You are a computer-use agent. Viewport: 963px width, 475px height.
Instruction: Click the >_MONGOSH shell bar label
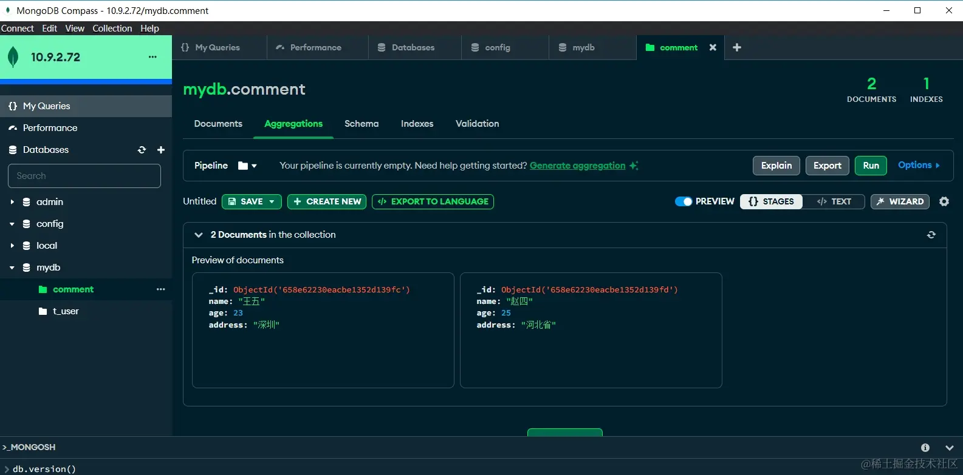point(29,447)
